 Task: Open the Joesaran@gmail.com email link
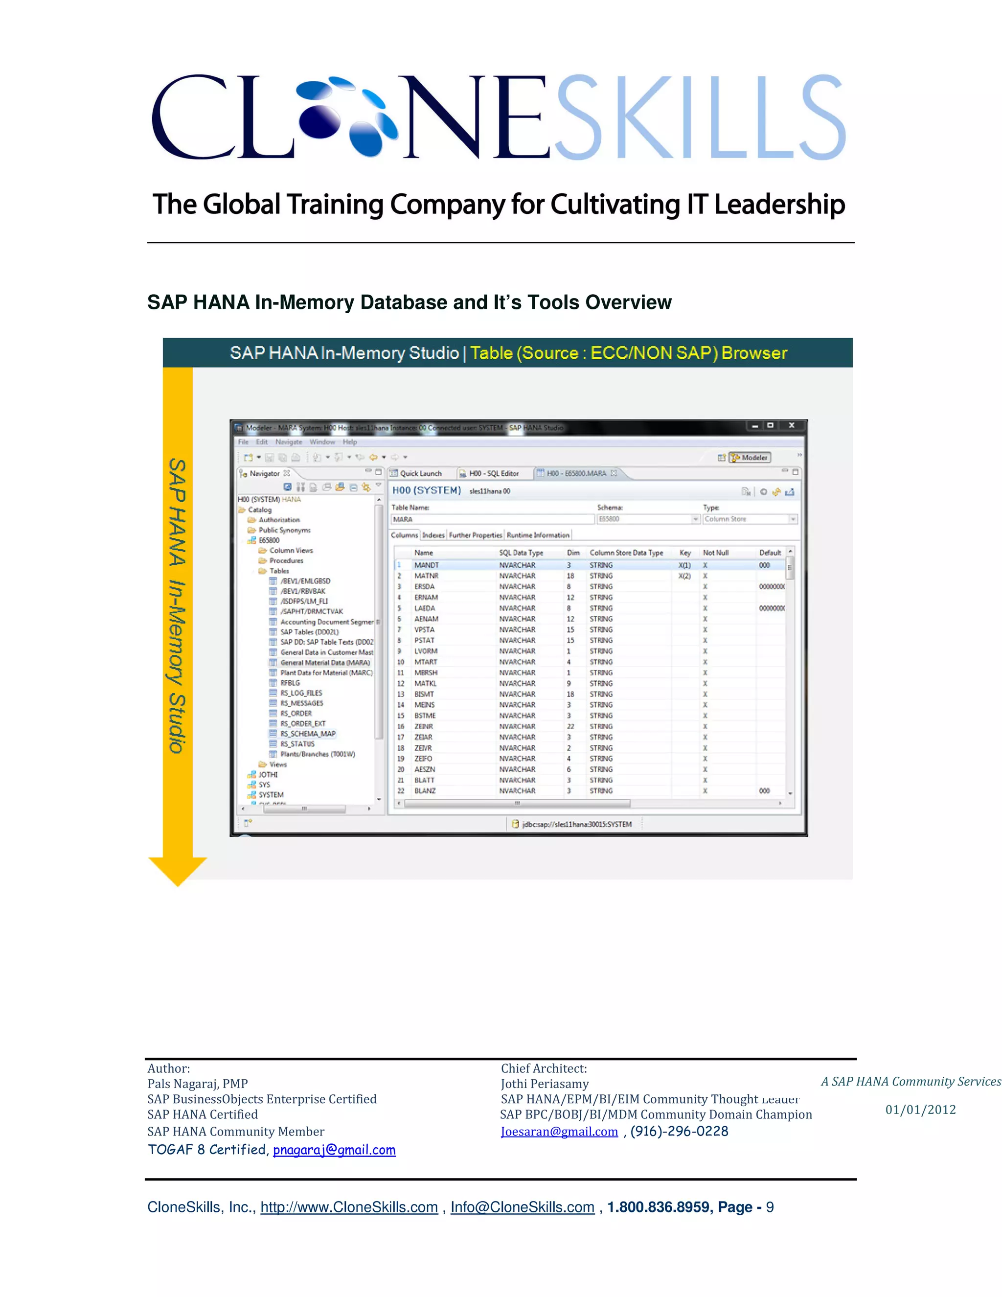[559, 1131]
